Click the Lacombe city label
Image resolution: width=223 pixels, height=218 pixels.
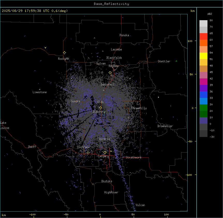pos(116,49)
